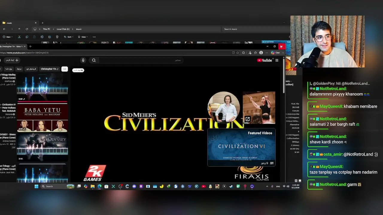This screenshot has height=215, width=383.
Task: Select the highlighted white filter chip
Action: click(x=64, y=69)
